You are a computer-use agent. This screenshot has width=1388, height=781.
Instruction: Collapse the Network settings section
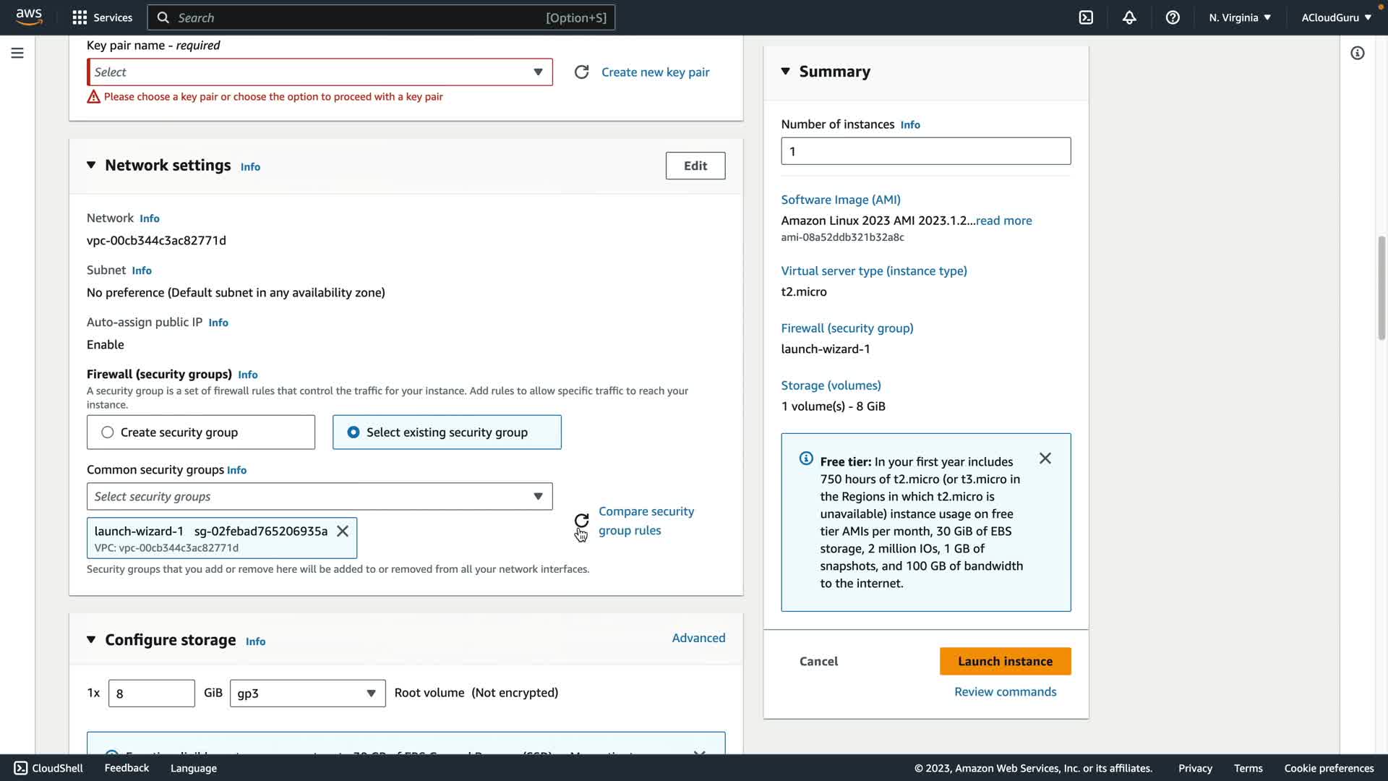tap(91, 165)
